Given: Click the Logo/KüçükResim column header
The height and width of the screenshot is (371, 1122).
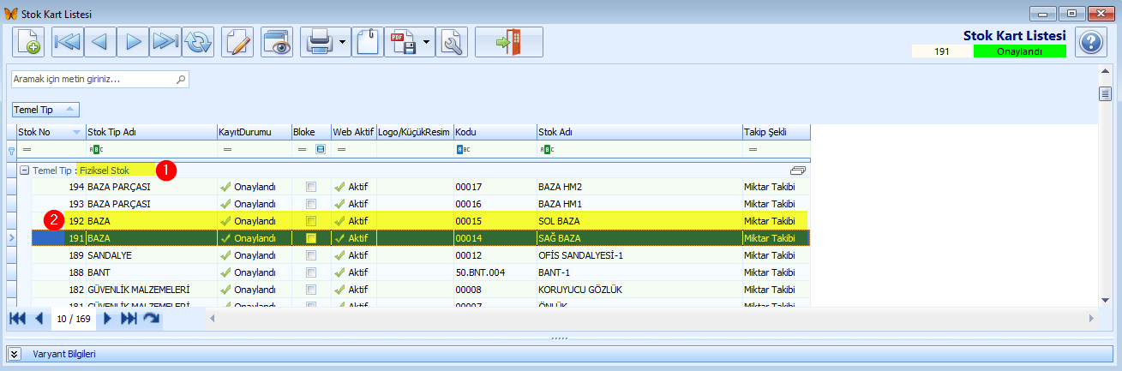Looking at the screenshot, I should pyautogui.click(x=414, y=132).
